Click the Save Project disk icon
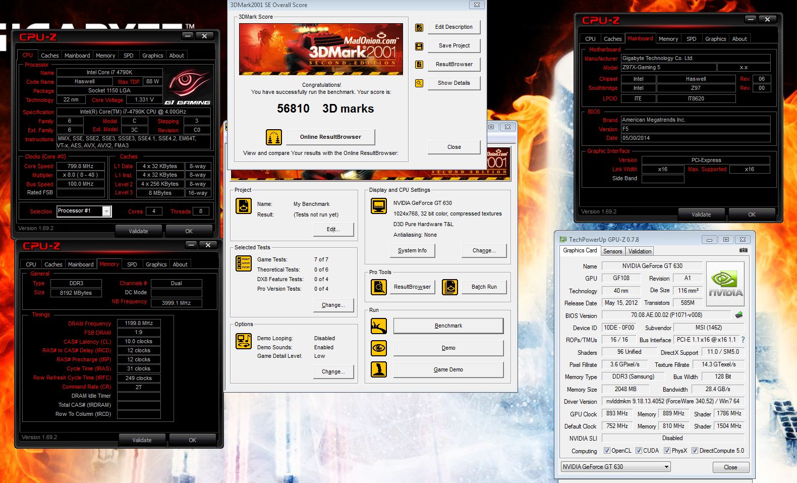The width and height of the screenshot is (797, 483). 419,46
